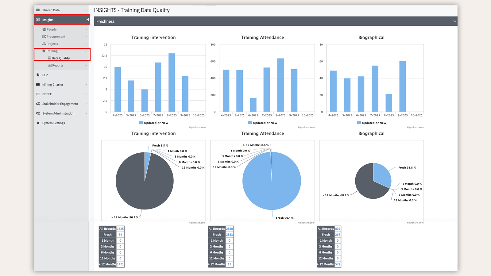This screenshot has width=491, height=276.
Task: Open the Reports submenu item
Action: (x=57, y=65)
